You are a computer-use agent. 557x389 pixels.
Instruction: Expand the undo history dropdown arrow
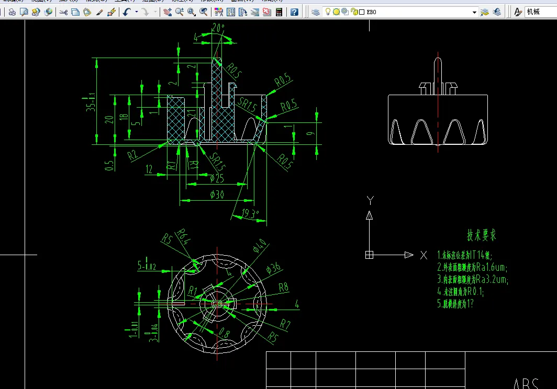(x=137, y=12)
